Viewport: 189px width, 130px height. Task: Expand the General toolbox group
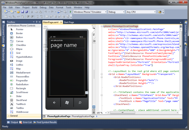[x=9, y=116]
